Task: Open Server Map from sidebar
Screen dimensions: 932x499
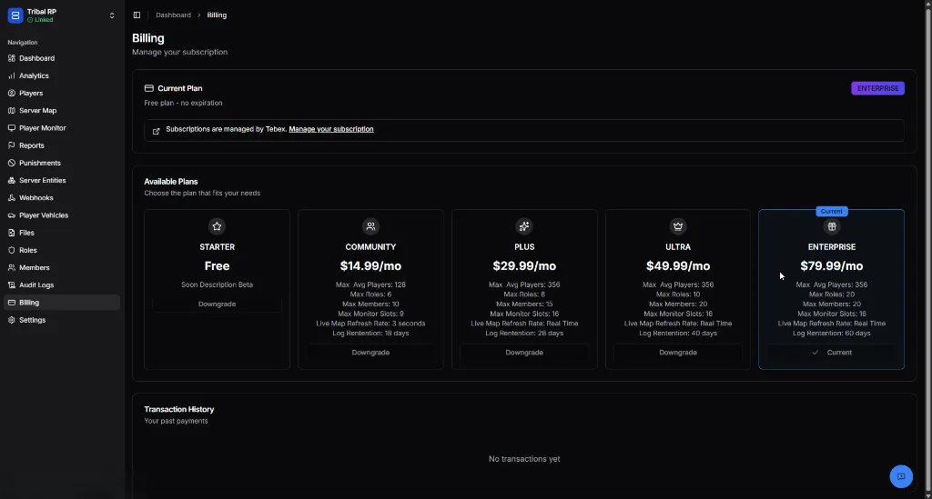Action: [x=62, y=110]
